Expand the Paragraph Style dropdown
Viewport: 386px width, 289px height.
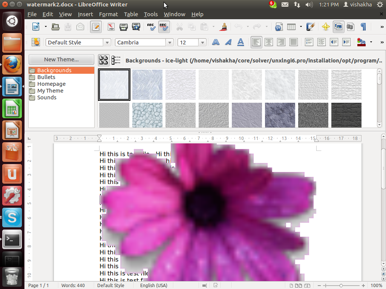point(107,43)
